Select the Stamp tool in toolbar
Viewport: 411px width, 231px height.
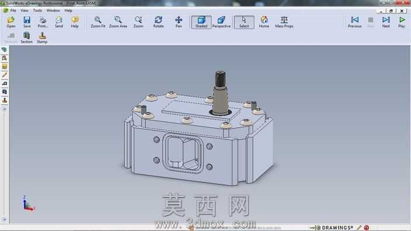pos(42,38)
